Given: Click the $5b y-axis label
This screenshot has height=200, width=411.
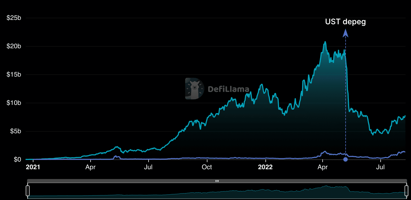Looking at the screenshot, I should click(15, 131).
